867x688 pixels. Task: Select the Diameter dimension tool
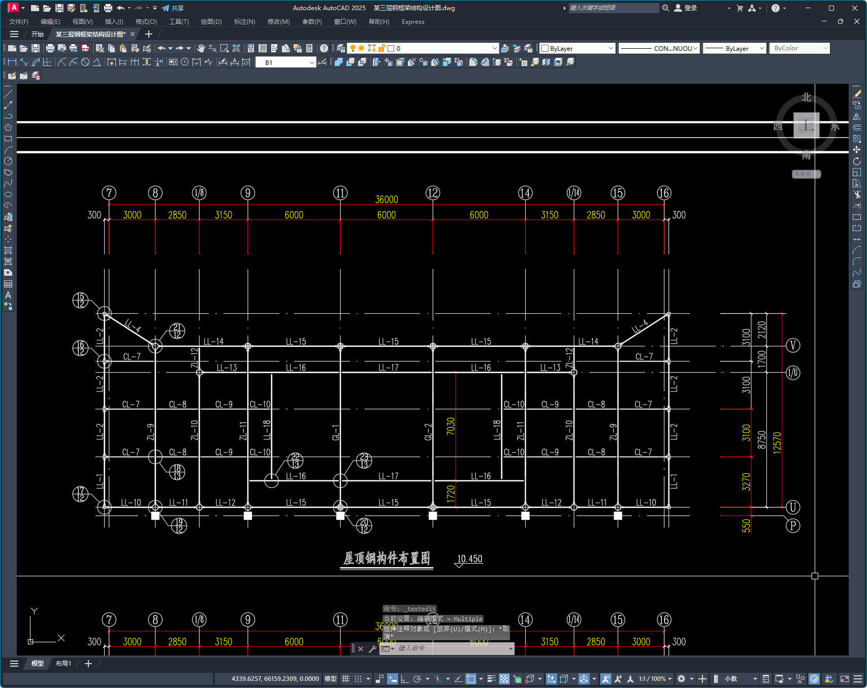(x=85, y=62)
